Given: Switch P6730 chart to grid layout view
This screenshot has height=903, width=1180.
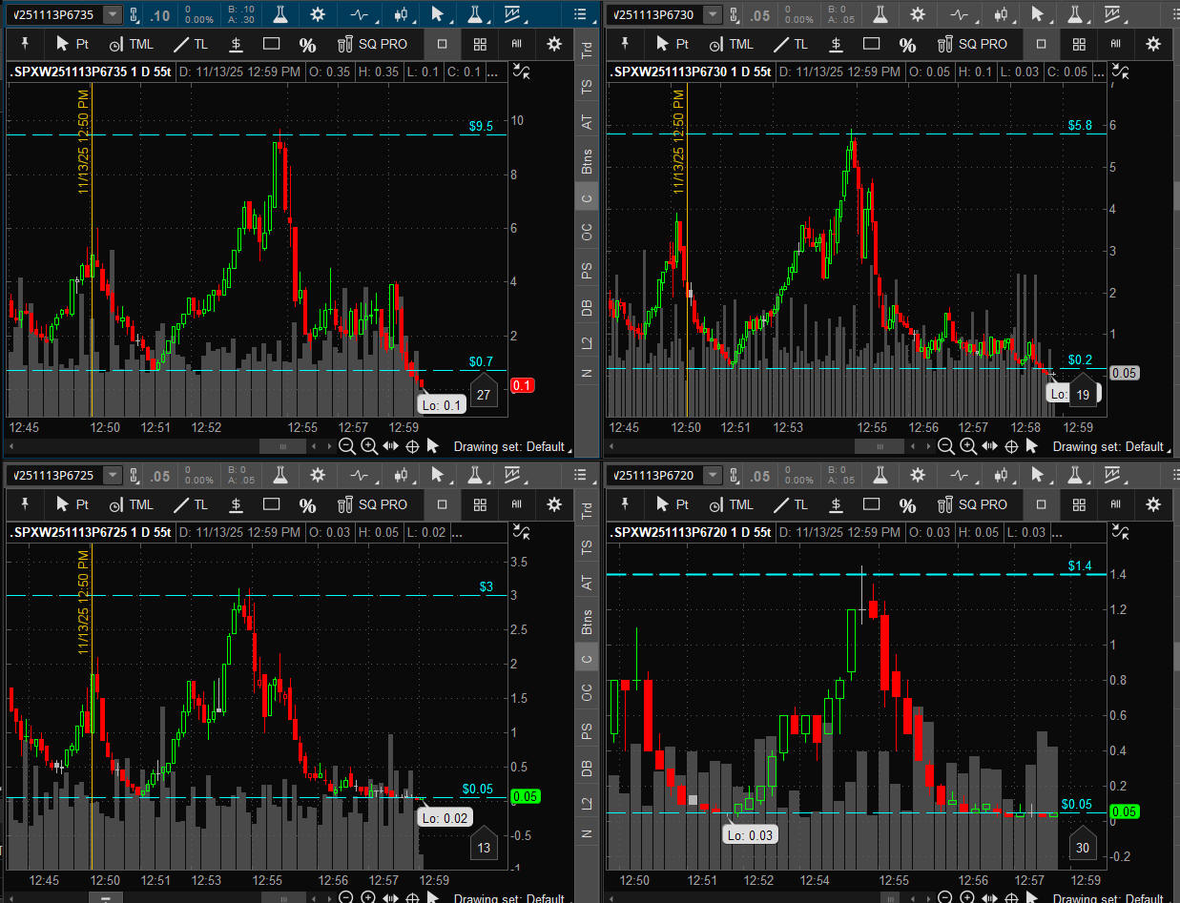Looking at the screenshot, I should [x=1079, y=44].
